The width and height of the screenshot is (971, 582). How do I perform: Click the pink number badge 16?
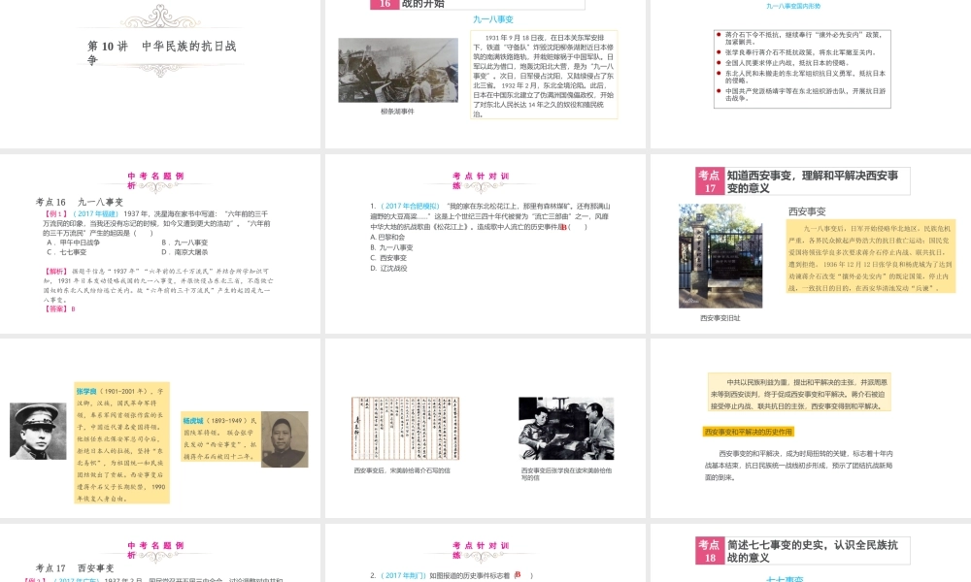click(385, 4)
